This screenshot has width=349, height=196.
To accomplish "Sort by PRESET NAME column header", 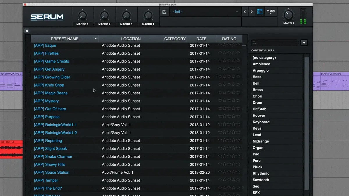I will click(65, 39).
